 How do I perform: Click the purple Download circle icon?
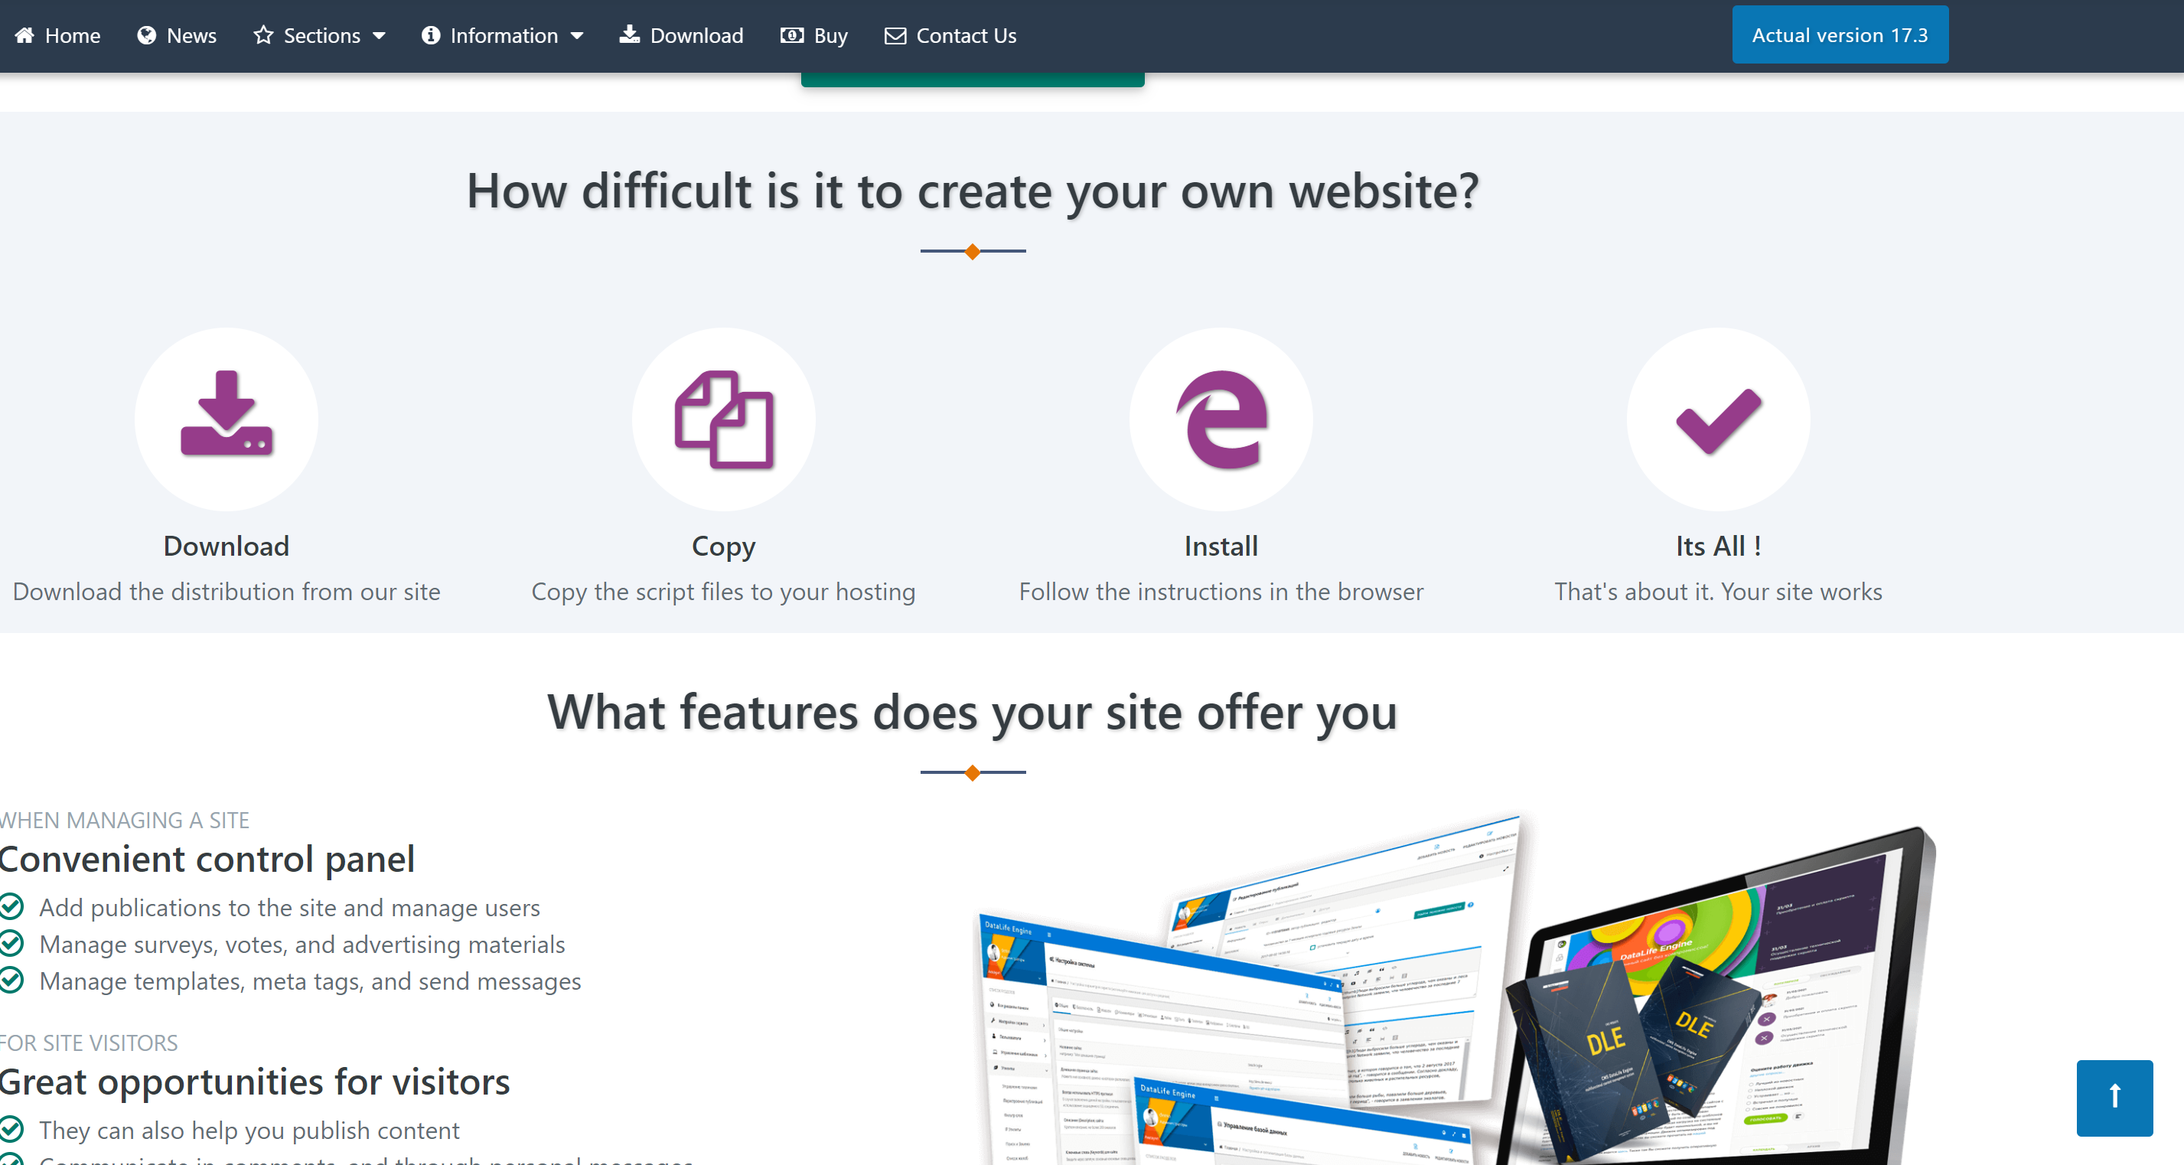pos(226,419)
